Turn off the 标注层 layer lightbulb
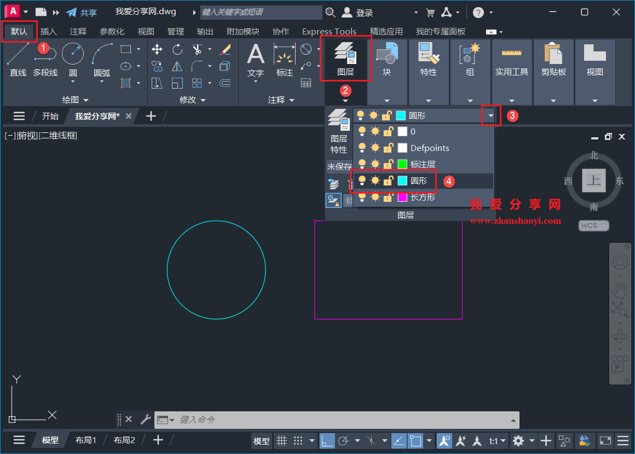Image resolution: width=635 pixels, height=454 pixels. 361,164
